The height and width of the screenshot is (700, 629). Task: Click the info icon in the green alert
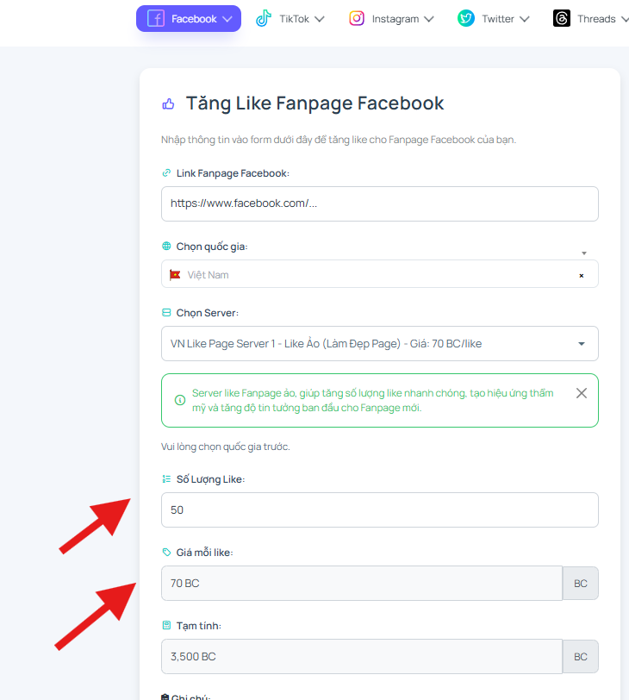180,400
